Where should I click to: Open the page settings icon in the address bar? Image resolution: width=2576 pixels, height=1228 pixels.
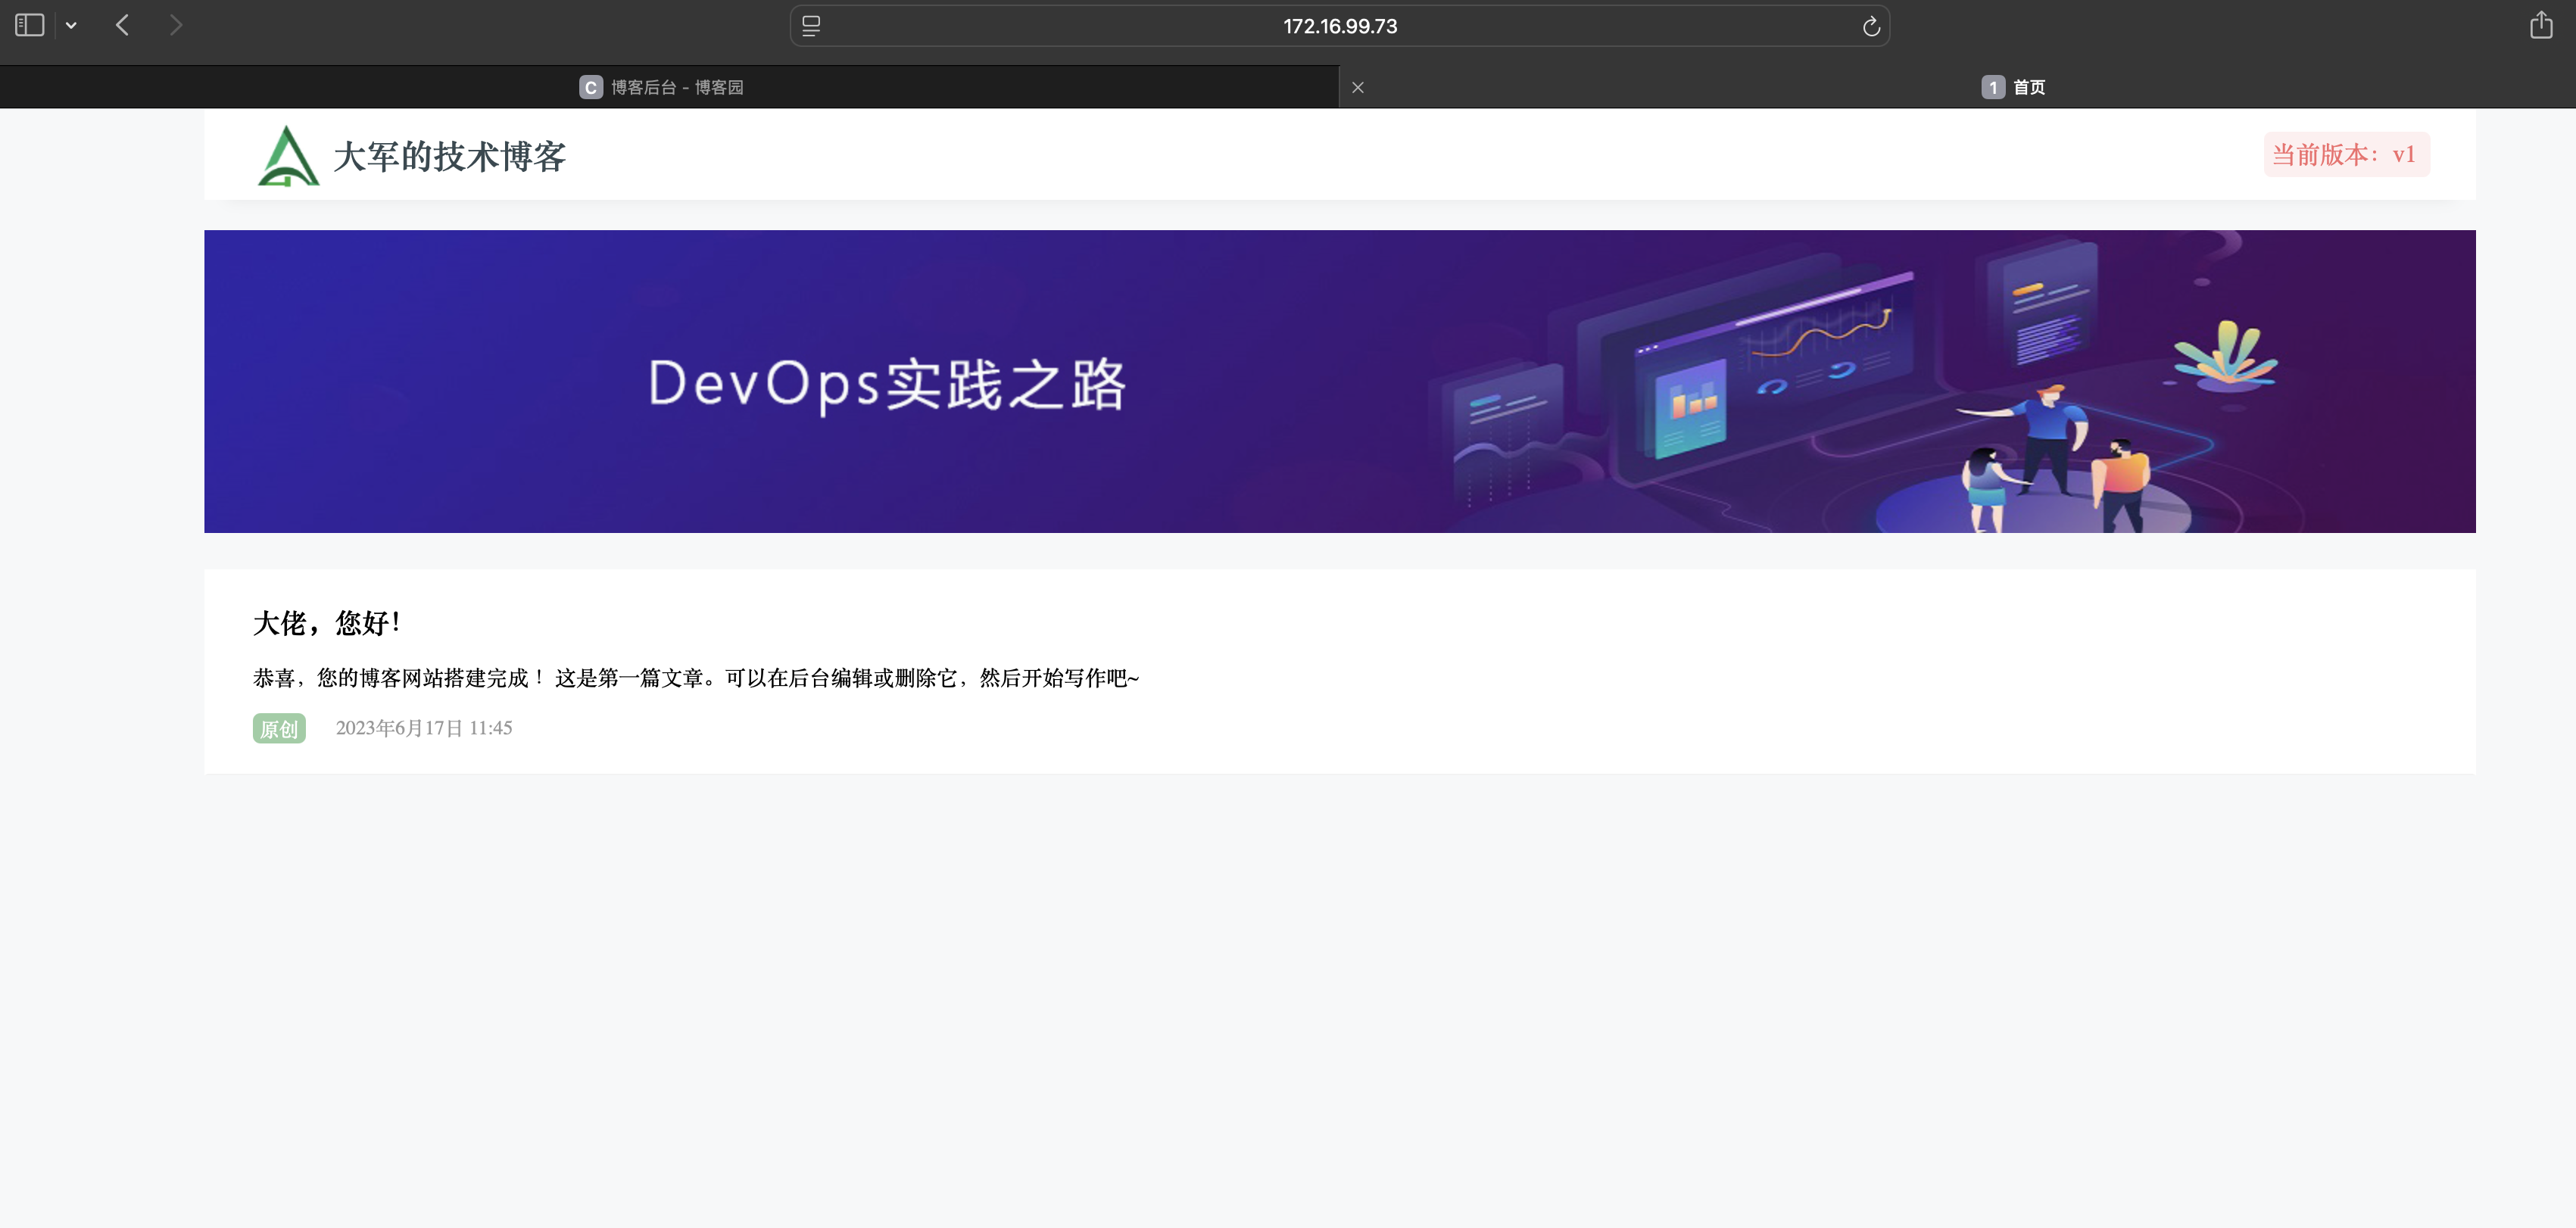coord(811,26)
